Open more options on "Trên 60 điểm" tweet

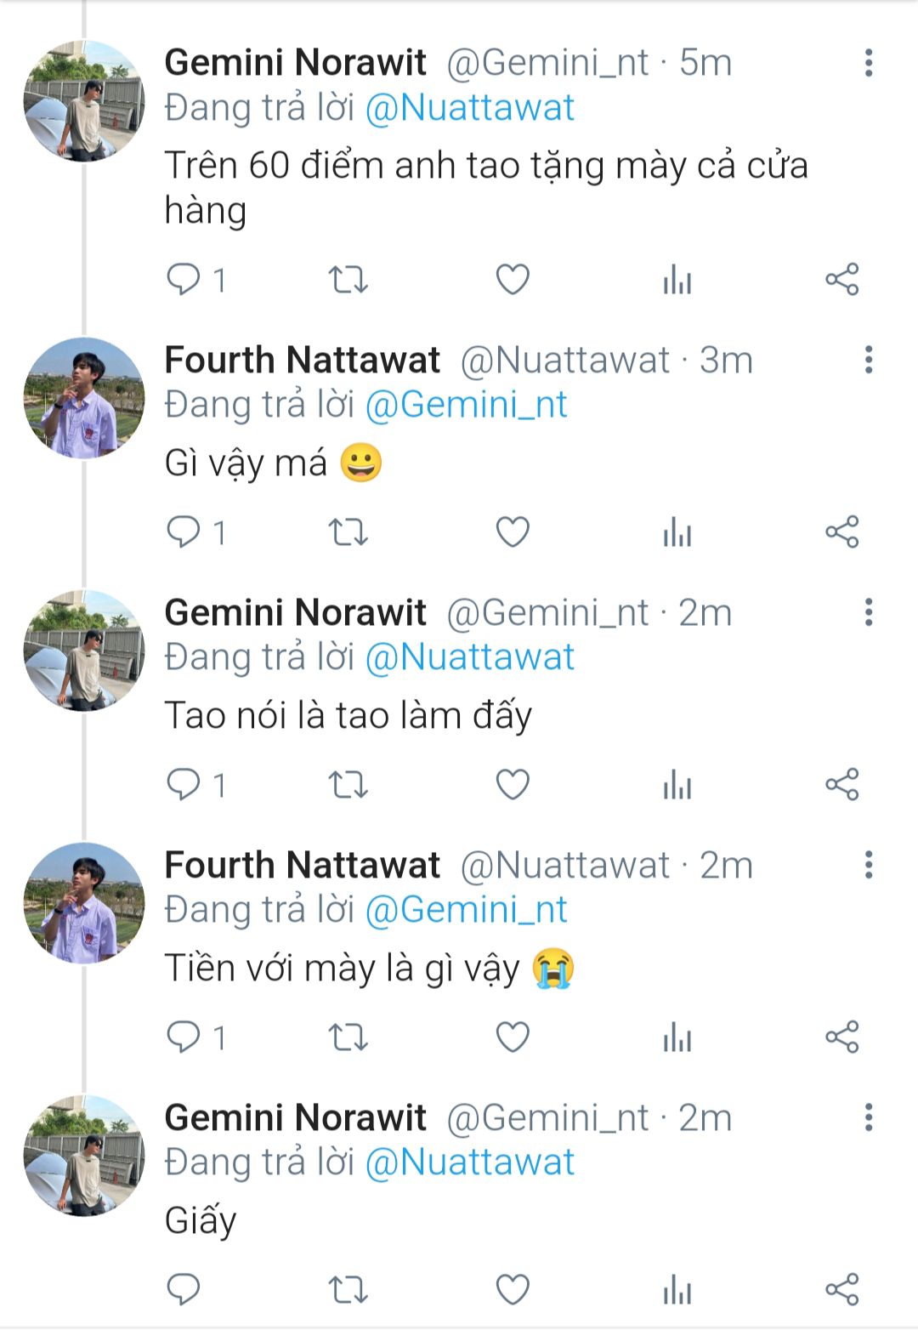click(868, 63)
